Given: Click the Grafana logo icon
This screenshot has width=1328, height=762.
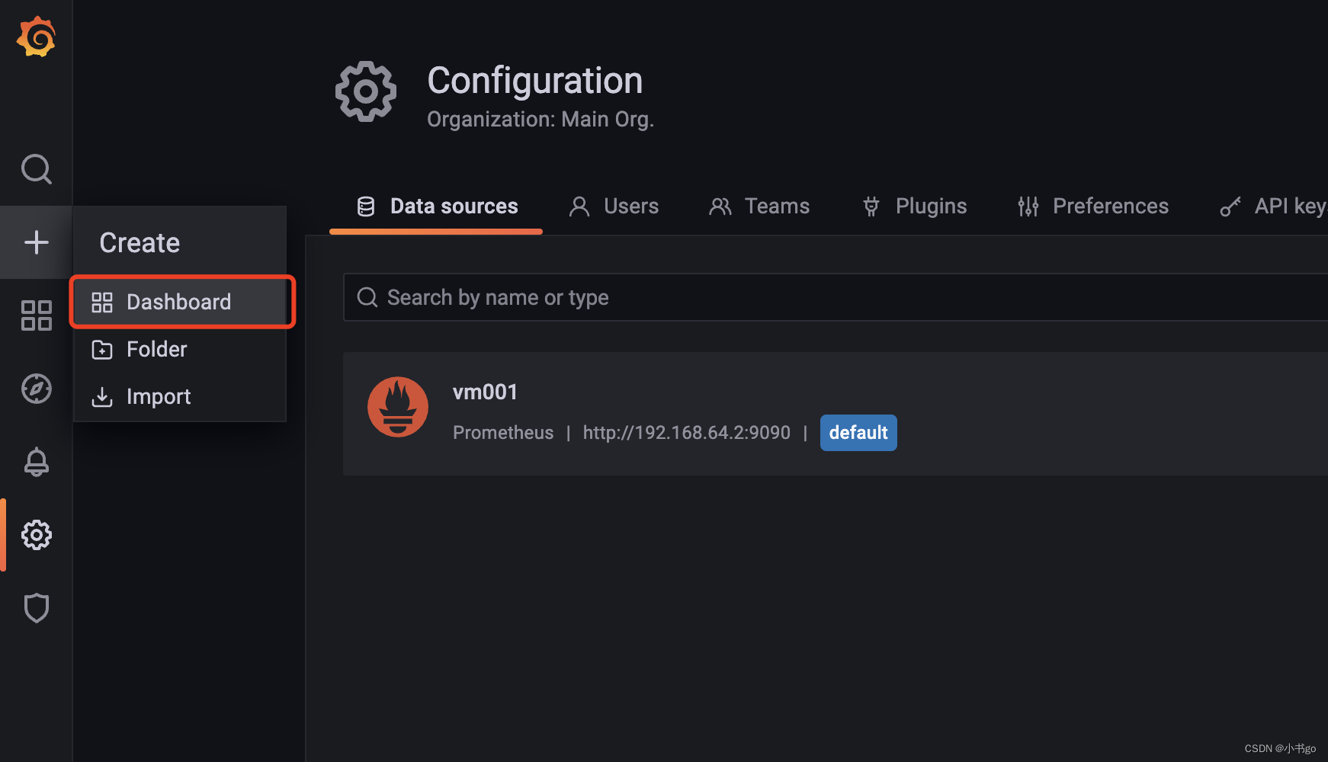Looking at the screenshot, I should pos(36,37).
